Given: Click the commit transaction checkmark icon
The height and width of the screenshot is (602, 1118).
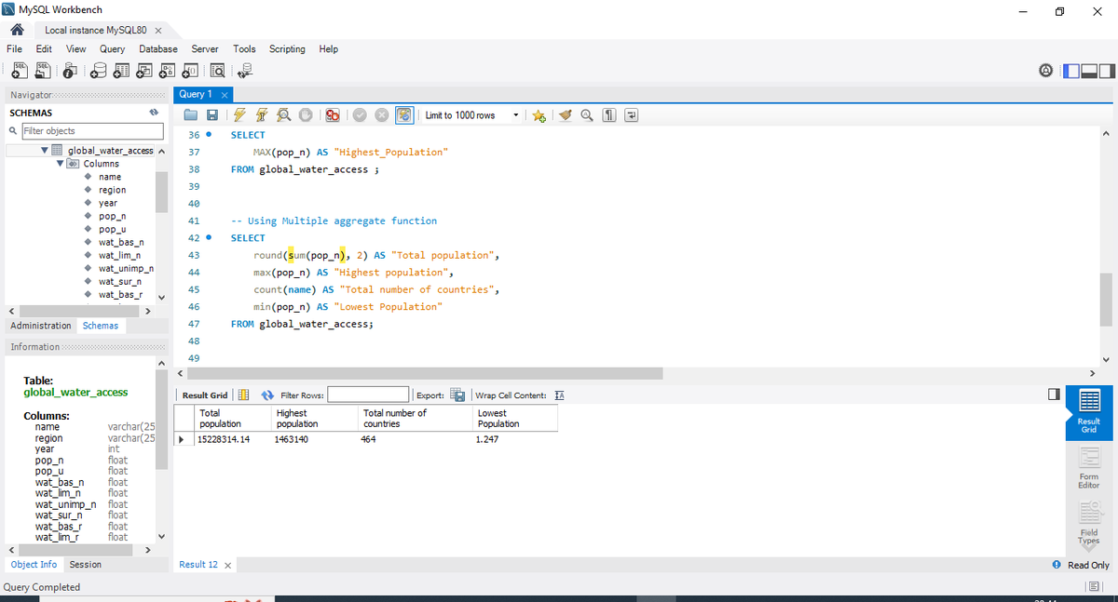Looking at the screenshot, I should [361, 115].
